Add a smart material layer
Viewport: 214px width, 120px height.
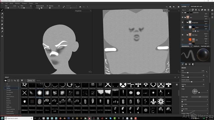(202, 10)
